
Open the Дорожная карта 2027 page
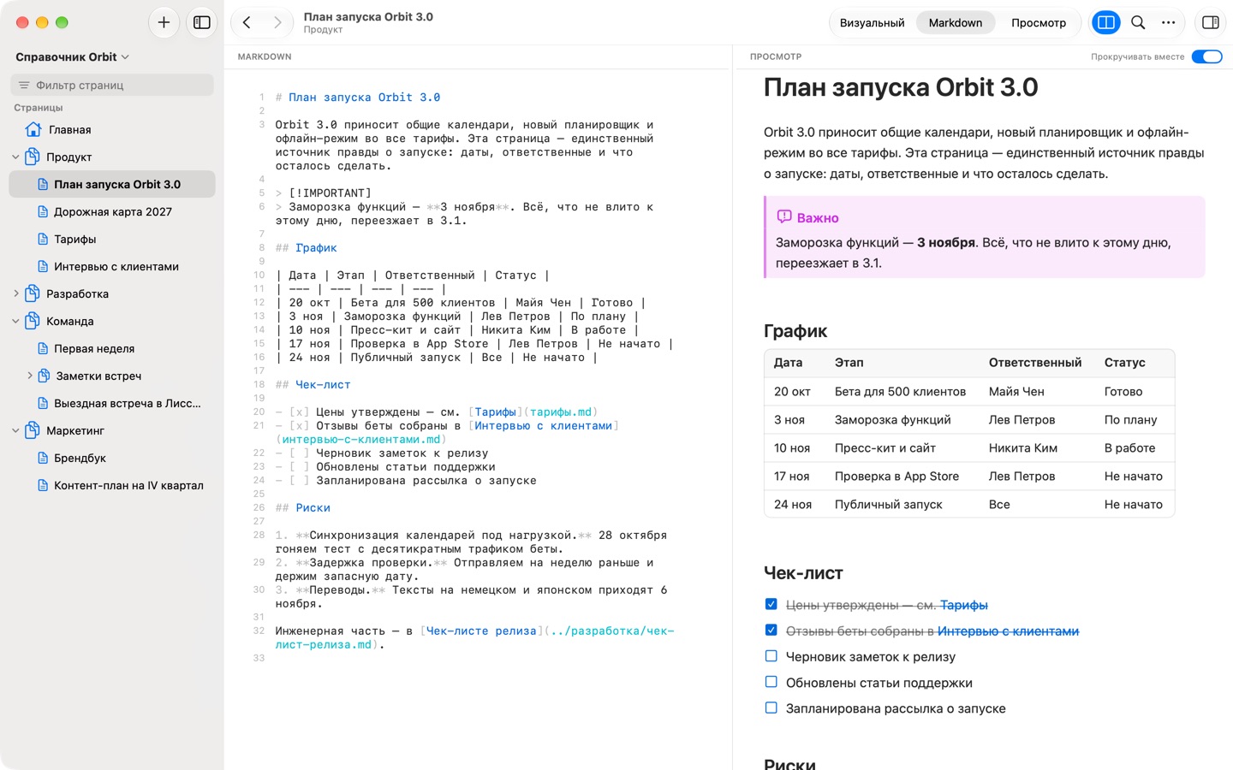(x=112, y=212)
